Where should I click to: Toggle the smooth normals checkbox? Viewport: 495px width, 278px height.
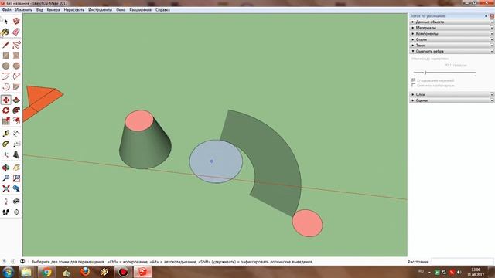[x=413, y=80]
